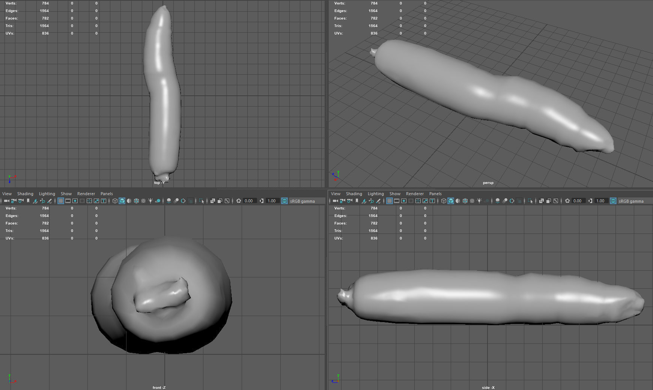Click Select Camera icon in front -Z panel toolbar
The image size is (653, 390).
pyautogui.click(x=7, y=201)
